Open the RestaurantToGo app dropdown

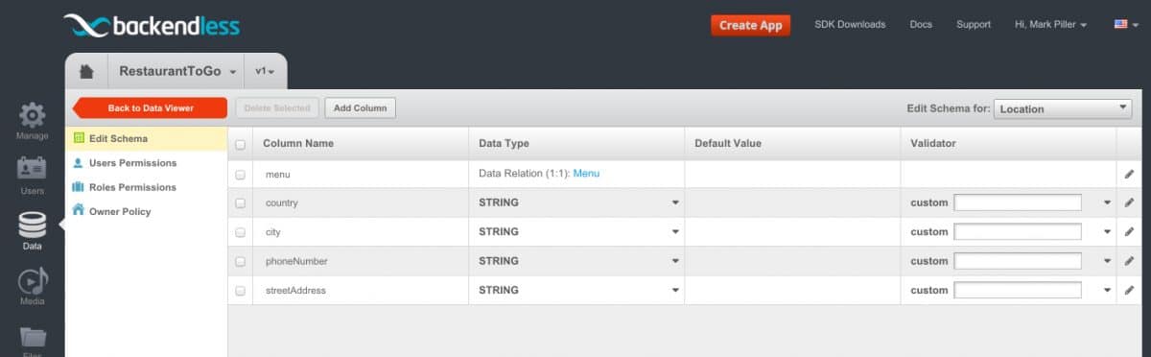pyautogui.click(x=177, y=71)
